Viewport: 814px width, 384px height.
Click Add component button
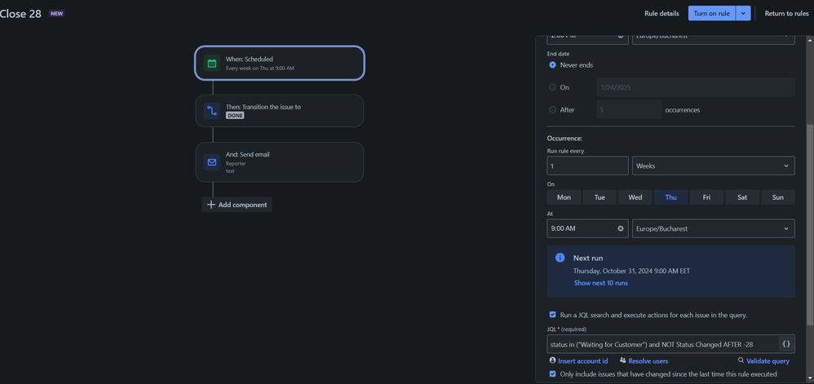237,205
